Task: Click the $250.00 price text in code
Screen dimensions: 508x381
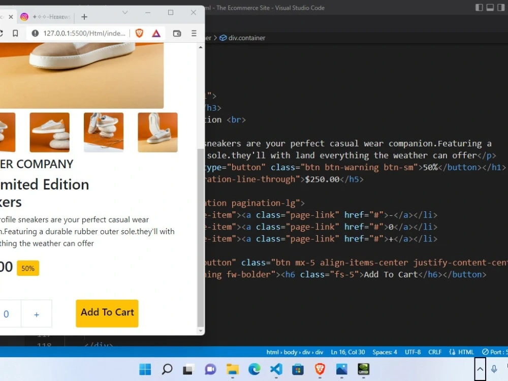Action: [x=323, y=179]
